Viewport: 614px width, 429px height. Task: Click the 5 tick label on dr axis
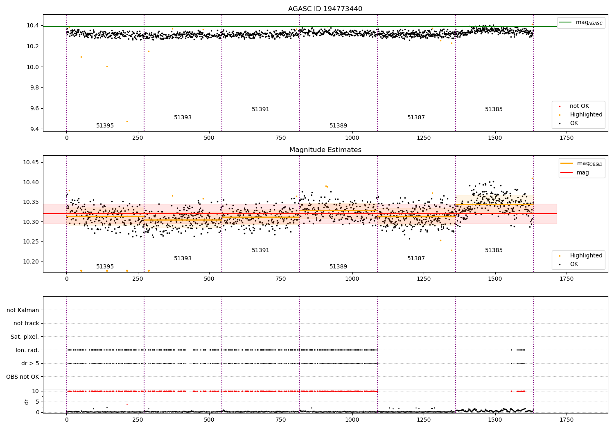pyautogui.click(x=37, y=402)
